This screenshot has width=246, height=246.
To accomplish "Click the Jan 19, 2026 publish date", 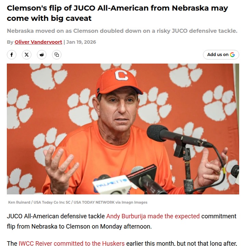I will 81,42.
